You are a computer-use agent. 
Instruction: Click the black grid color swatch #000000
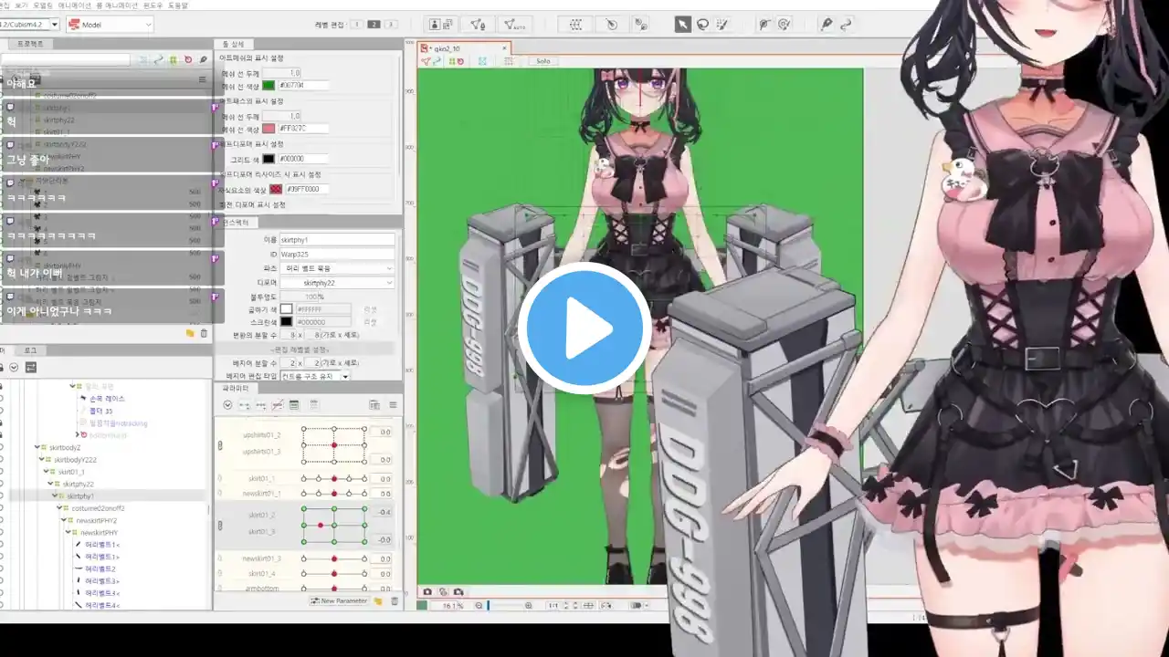point(269,159)
